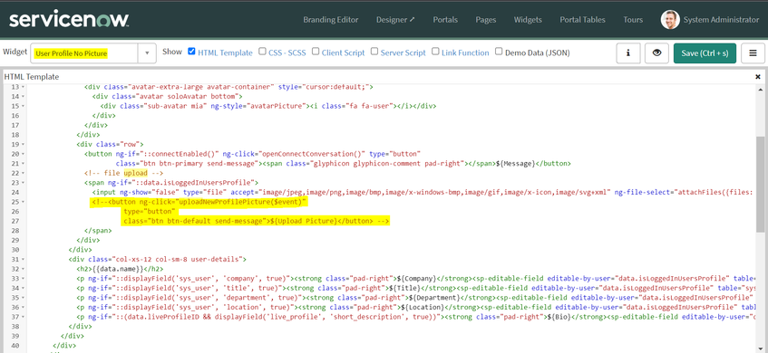Collapse code fold at line 20
Screen dimensions: 768x353
click(x=24, y=154)
